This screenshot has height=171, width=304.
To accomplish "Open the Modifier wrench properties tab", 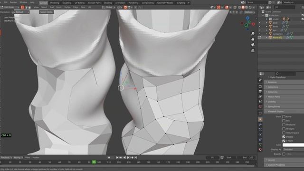I will (x=260, y=124).
